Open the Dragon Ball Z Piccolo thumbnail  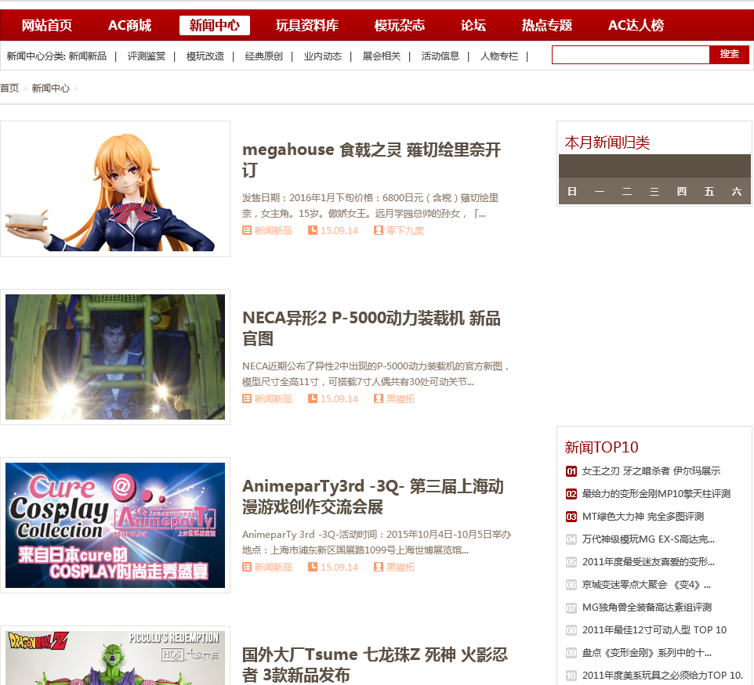(x=115, y=656)
